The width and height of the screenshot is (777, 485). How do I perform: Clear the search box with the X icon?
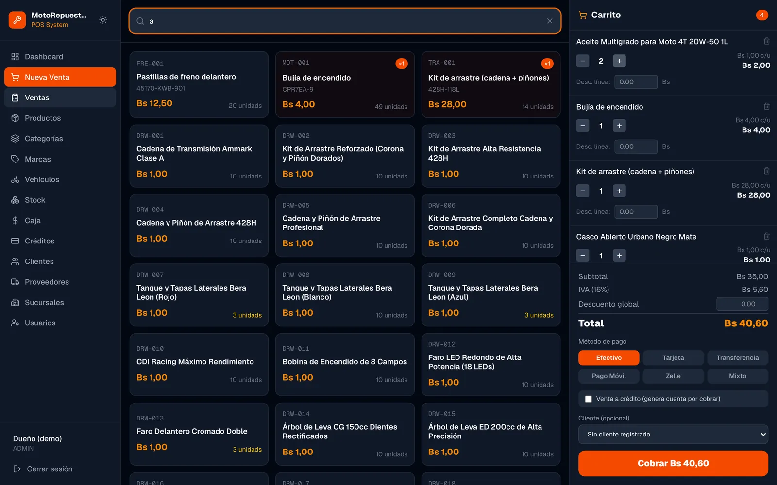(x=550, y=21)
